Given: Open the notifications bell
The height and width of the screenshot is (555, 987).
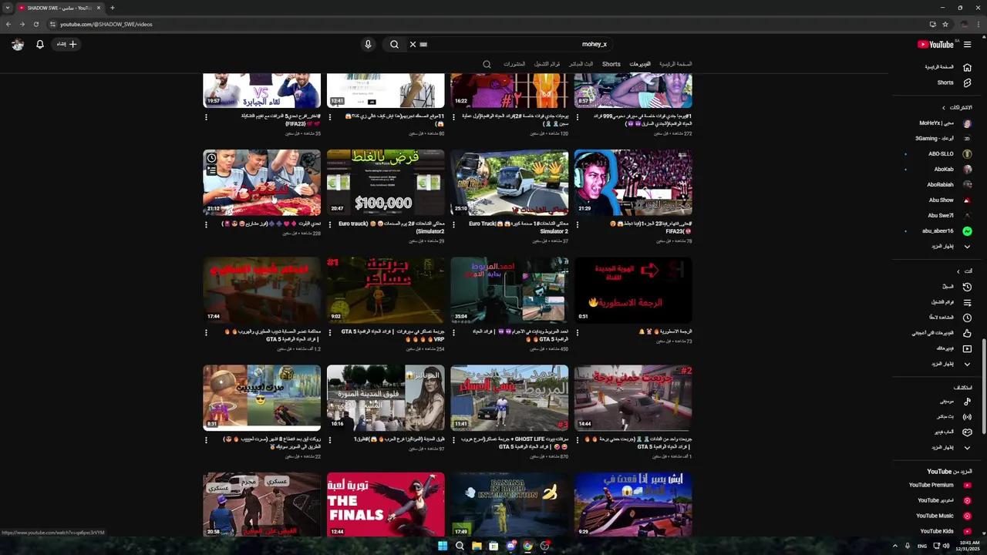Looking at the screenshot, I should coord(40,44).
